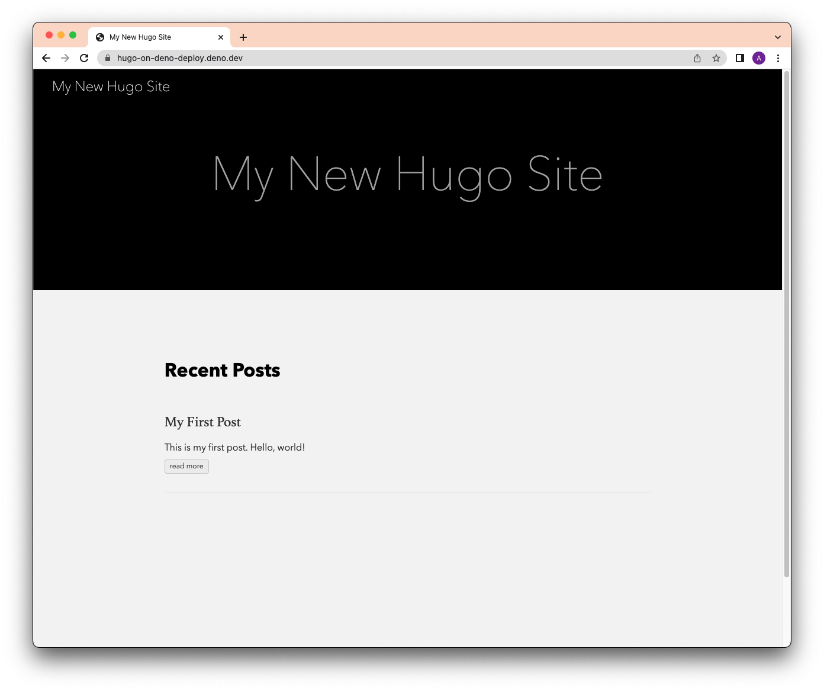
Task: Open the profile avatar menu
Action: [759, 58]
